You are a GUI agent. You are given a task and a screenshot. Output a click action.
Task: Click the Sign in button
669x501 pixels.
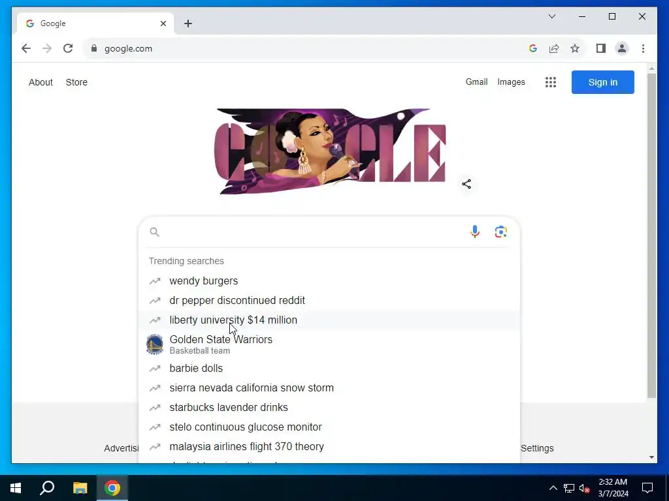[603, 82]
